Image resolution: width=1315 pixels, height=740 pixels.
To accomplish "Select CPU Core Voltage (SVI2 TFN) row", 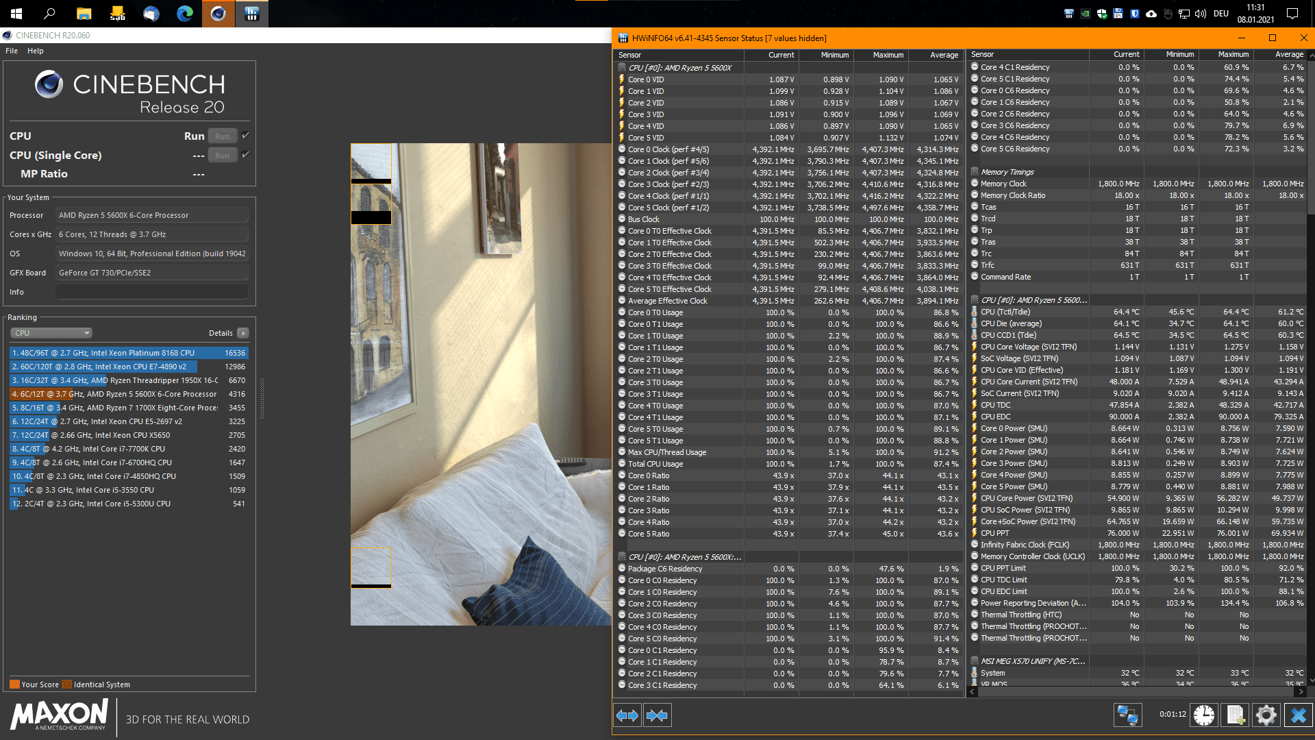I will (1138, 347).
